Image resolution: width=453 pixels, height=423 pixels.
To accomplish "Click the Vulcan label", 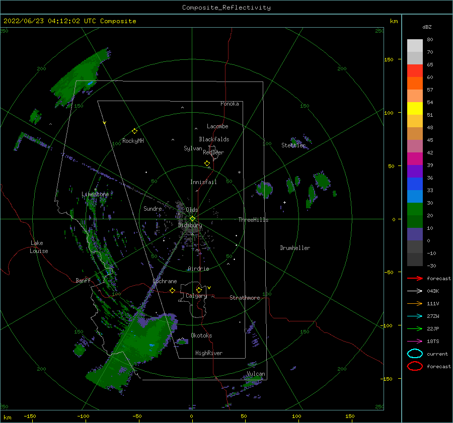I will 256,374.
